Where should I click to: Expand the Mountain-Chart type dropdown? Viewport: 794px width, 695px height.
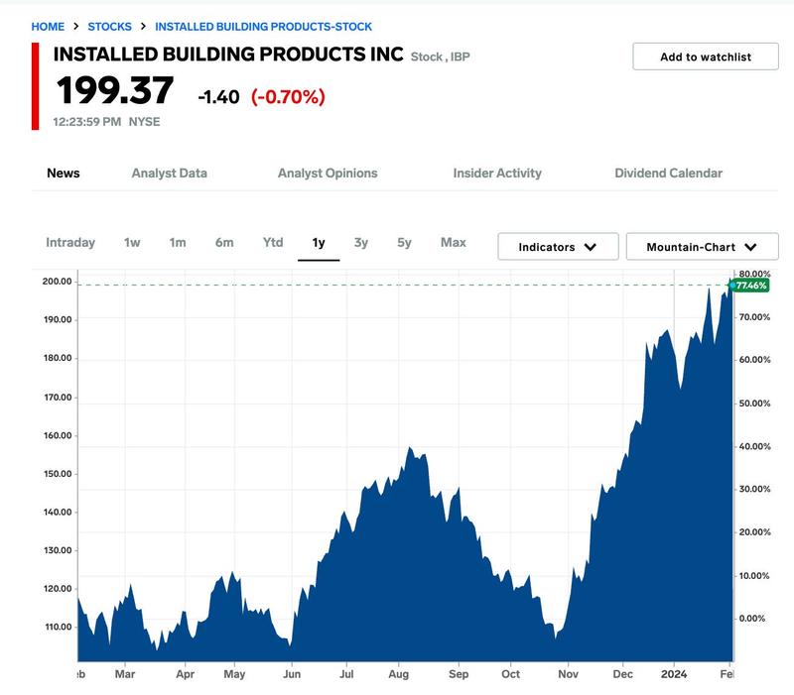tap(703, 247)
